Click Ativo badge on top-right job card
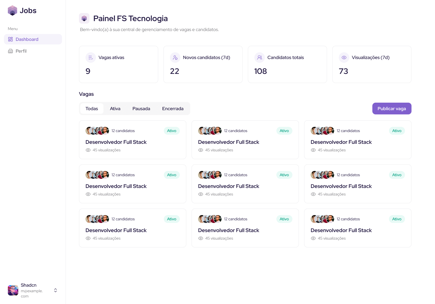Image resolution: width=435 pixels, height=304 pixels. pos(396,131)
